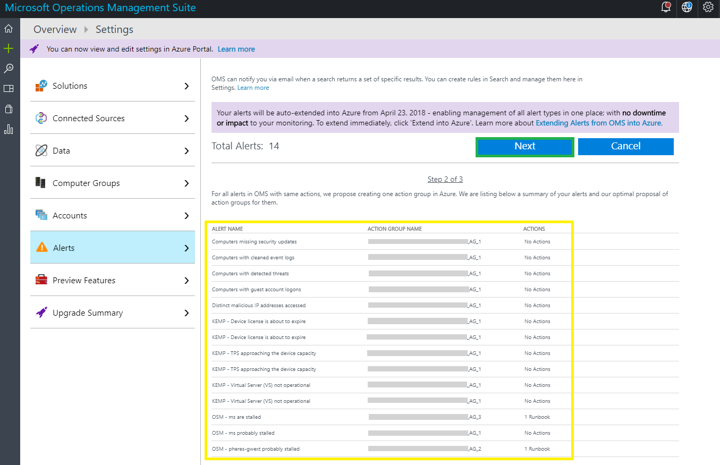Select 'Computers with guest account logons' alert
Image resolution: width=720 pixels, height=465 pixels.
pos(257,290)
